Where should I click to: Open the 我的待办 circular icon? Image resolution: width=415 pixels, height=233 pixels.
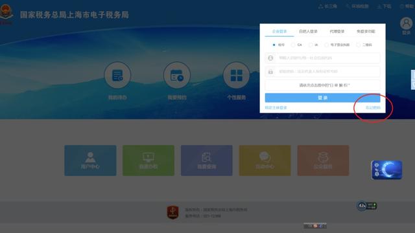(117, 75)
